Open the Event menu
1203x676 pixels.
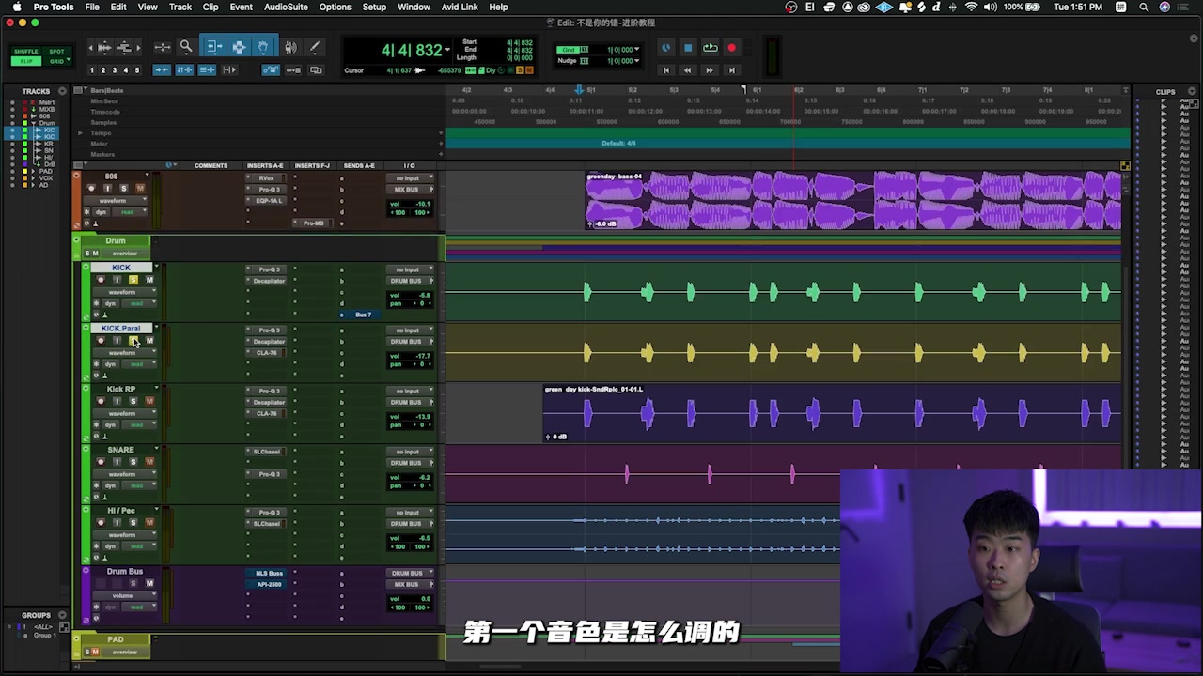tap(241, 7)
